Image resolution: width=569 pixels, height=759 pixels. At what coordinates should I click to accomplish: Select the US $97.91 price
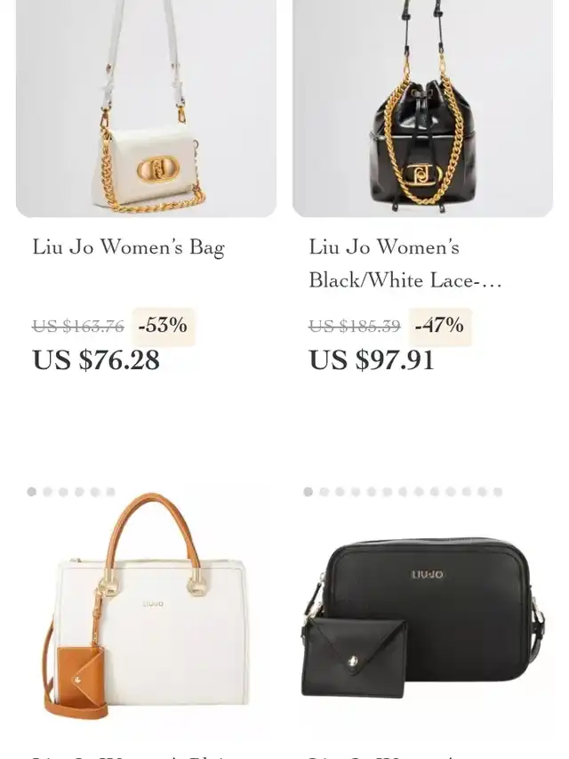372,360
